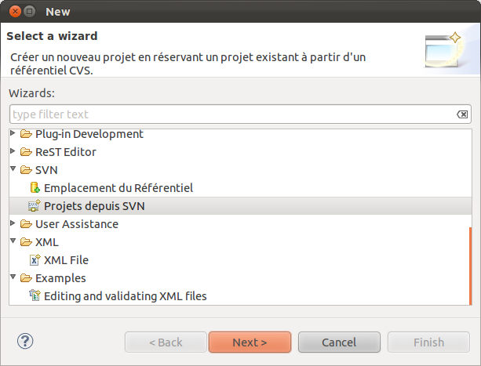The height and width of the screenshot is (366, 481).
Task: Collapse the Examples category arrow
Action: pyautogui.click(x=13, y=277)
